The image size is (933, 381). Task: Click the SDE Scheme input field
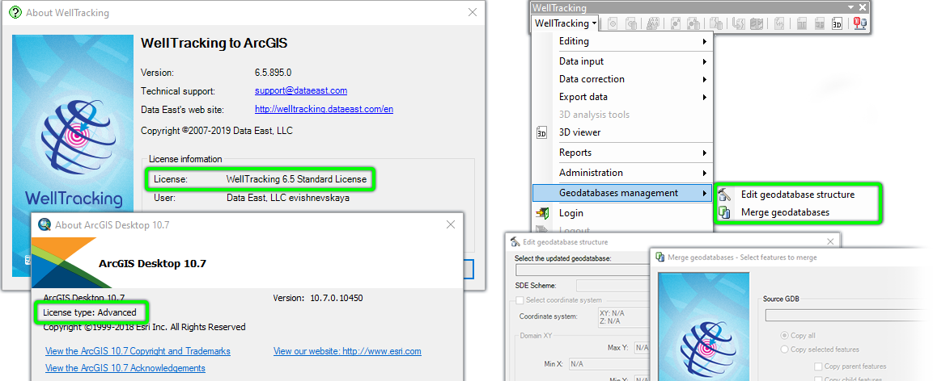[x=613, y=286]
